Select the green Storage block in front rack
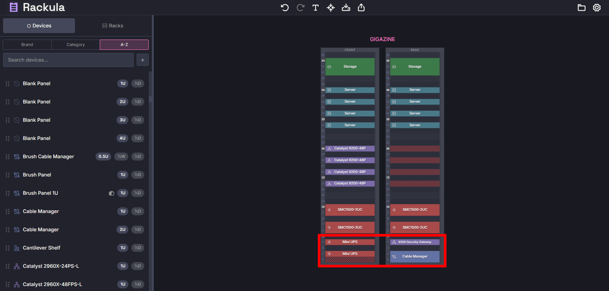Viewport: 609px width, 291px height. click(x=350, y=67)
